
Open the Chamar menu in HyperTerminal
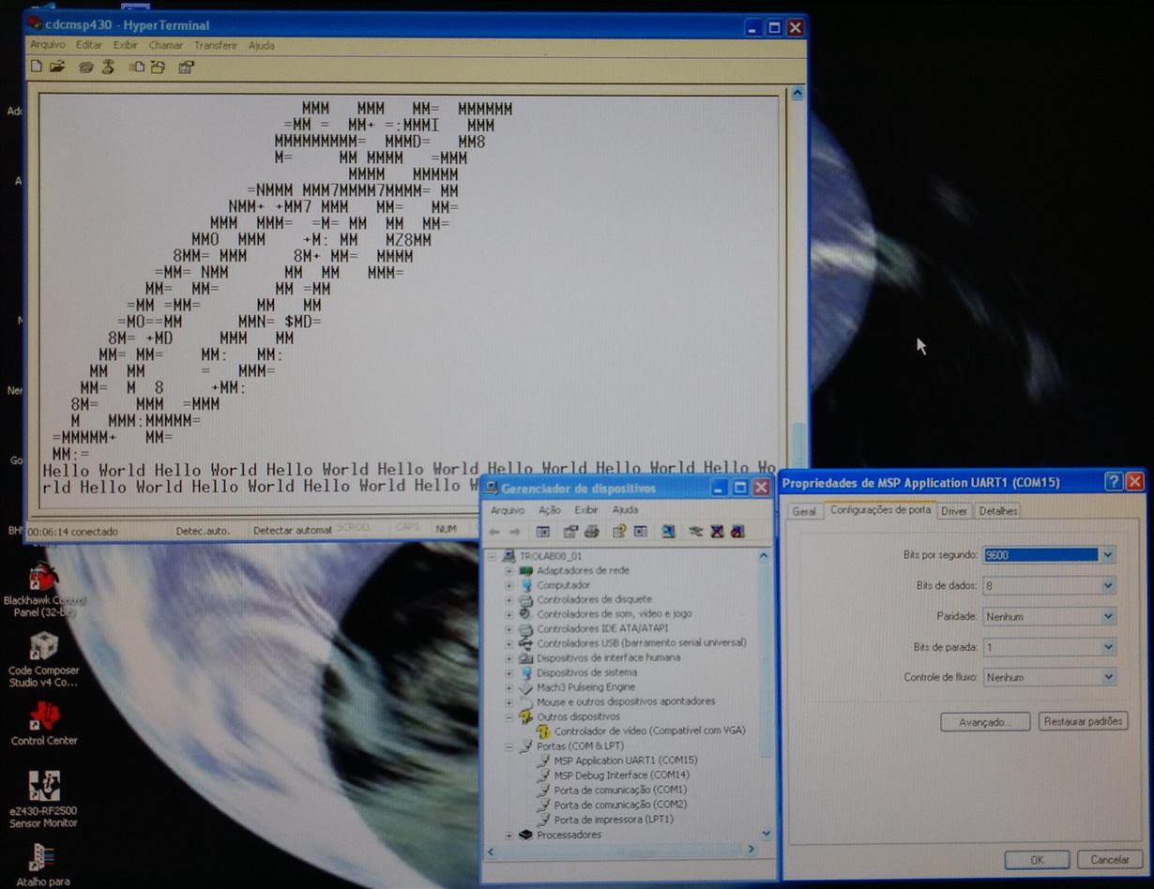pyautogui.click(x=166, y=45)
